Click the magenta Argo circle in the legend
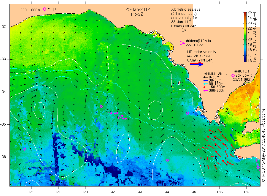 (44, 9)
